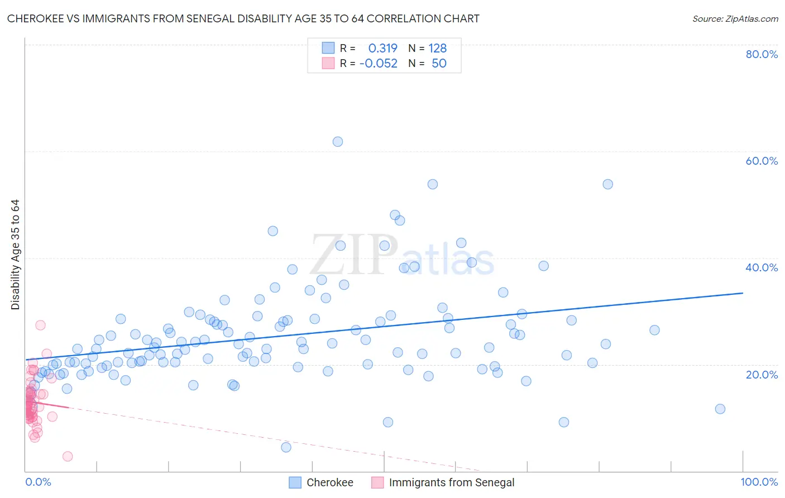Click the Disability Age 35 to 64 axis title
785x498 pixels.
pos(15,255)
